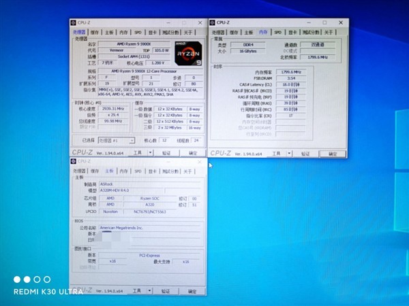Viewport: 409px width, 306px height.
Task: Confirm with 确定 in memory window
Action: point(333,154)
